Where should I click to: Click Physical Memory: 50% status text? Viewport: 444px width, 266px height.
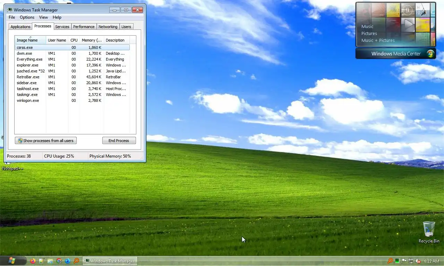tap(110, 156)
